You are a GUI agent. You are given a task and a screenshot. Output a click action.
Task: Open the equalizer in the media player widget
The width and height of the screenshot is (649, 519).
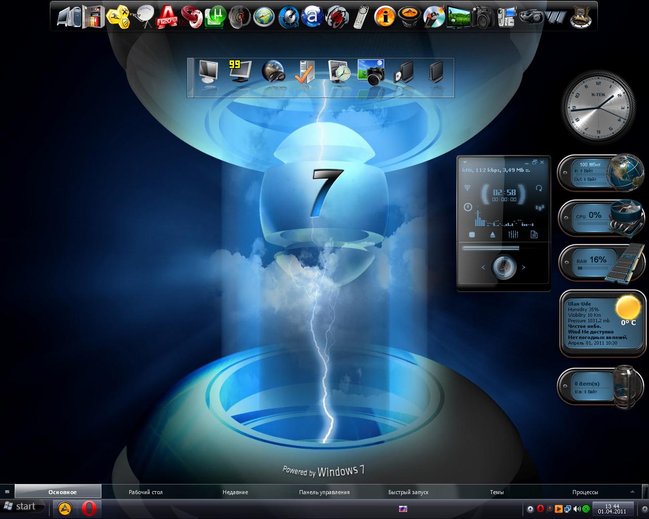pos(514,234)
